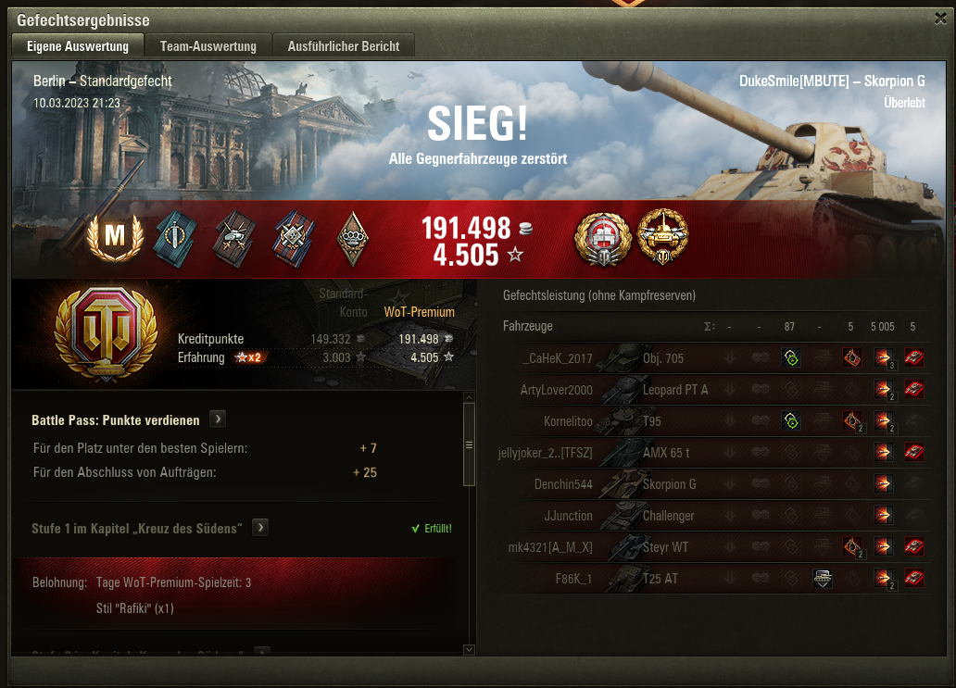Click the teal dagger ribbon award
Screen dimensions: 956x688
click(176, 238)
